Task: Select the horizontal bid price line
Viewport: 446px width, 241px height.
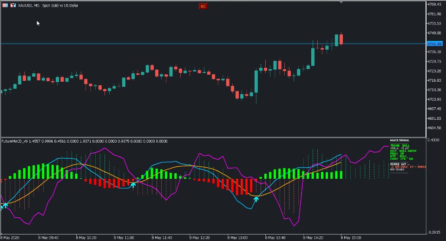Action: click(213, 44)
